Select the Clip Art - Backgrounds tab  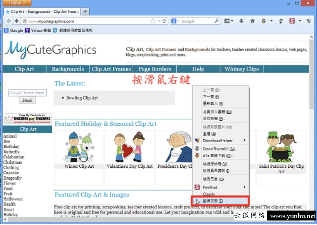pos(42,12)
